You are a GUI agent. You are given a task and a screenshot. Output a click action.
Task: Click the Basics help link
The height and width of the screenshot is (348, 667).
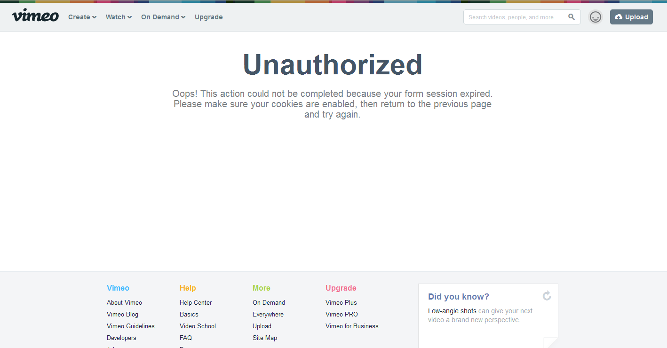(189, 314)
